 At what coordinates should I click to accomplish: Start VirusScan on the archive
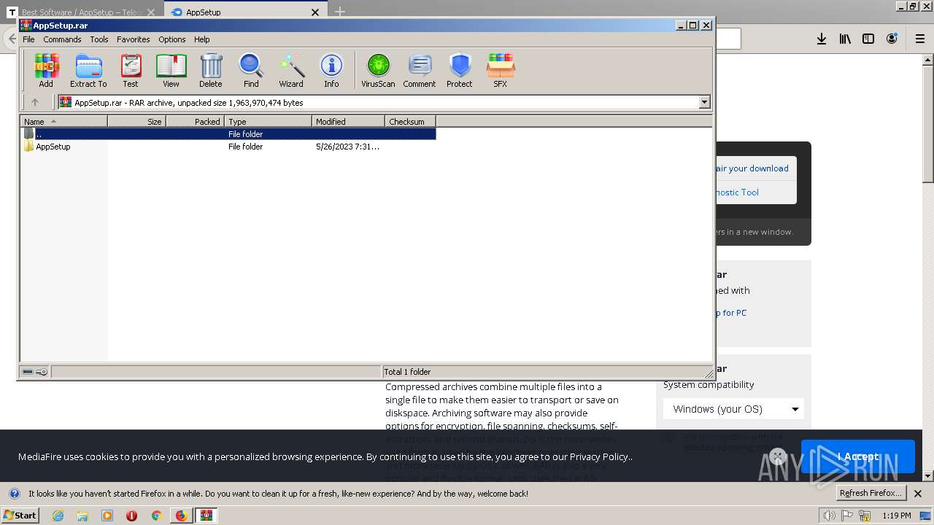pos(378,71)
